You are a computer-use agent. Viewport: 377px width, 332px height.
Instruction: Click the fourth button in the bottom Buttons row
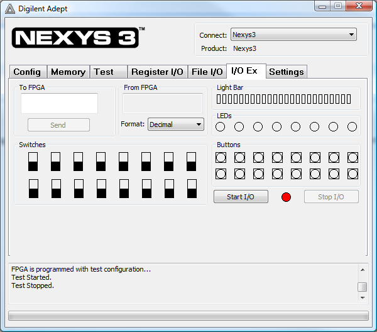277,174
